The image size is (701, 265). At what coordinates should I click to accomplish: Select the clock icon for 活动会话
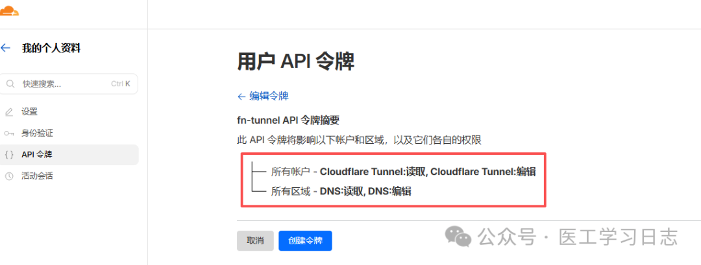pyautogui.click(x=9, y=176)
